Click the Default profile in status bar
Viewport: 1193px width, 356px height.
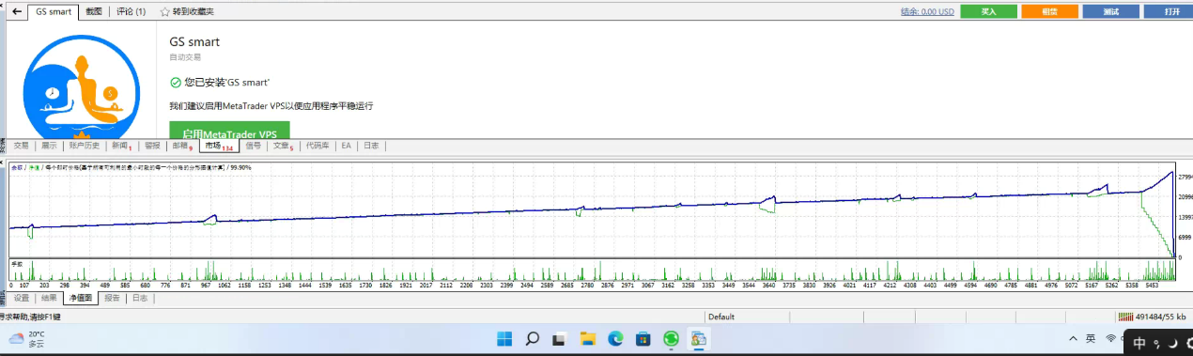721,317
